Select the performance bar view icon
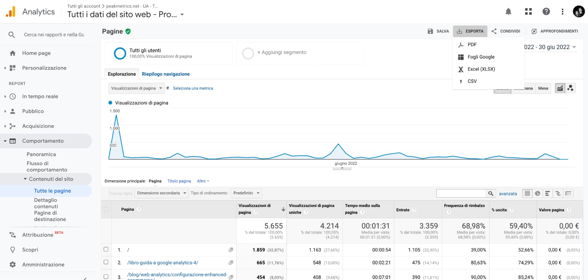Image resolution: width=588 pixels, height=280 pixels. click(547, 193)
